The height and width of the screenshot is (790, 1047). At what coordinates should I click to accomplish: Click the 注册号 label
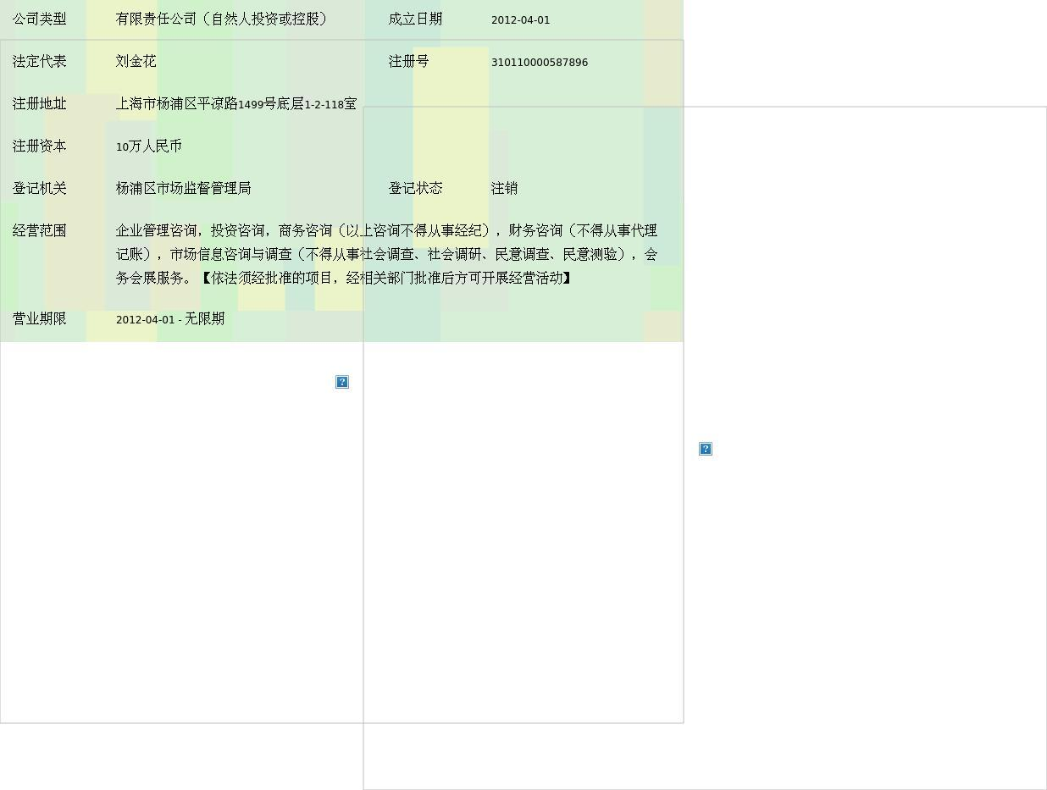click(408, 61)
